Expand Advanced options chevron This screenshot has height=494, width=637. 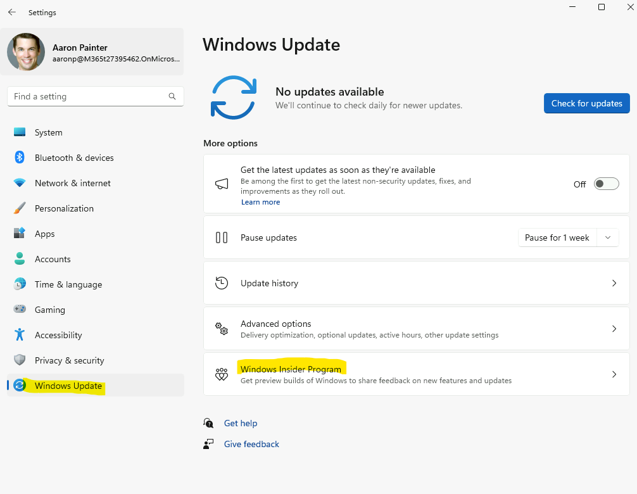(614, 329)
